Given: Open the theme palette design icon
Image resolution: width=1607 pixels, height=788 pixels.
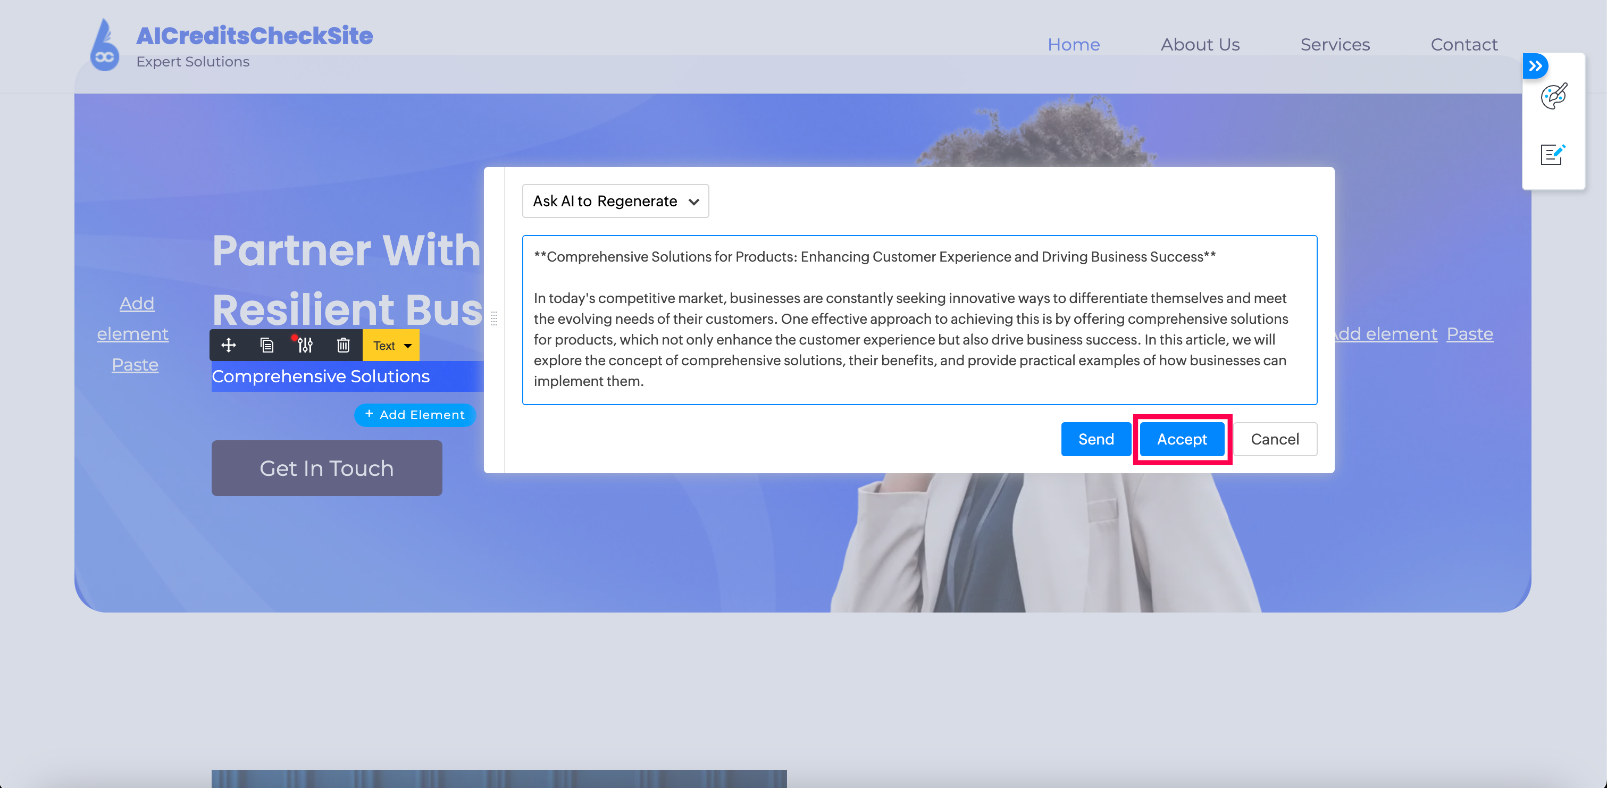Looking at the screenshot, I should pyautogui.click(x=1553, y=96).
